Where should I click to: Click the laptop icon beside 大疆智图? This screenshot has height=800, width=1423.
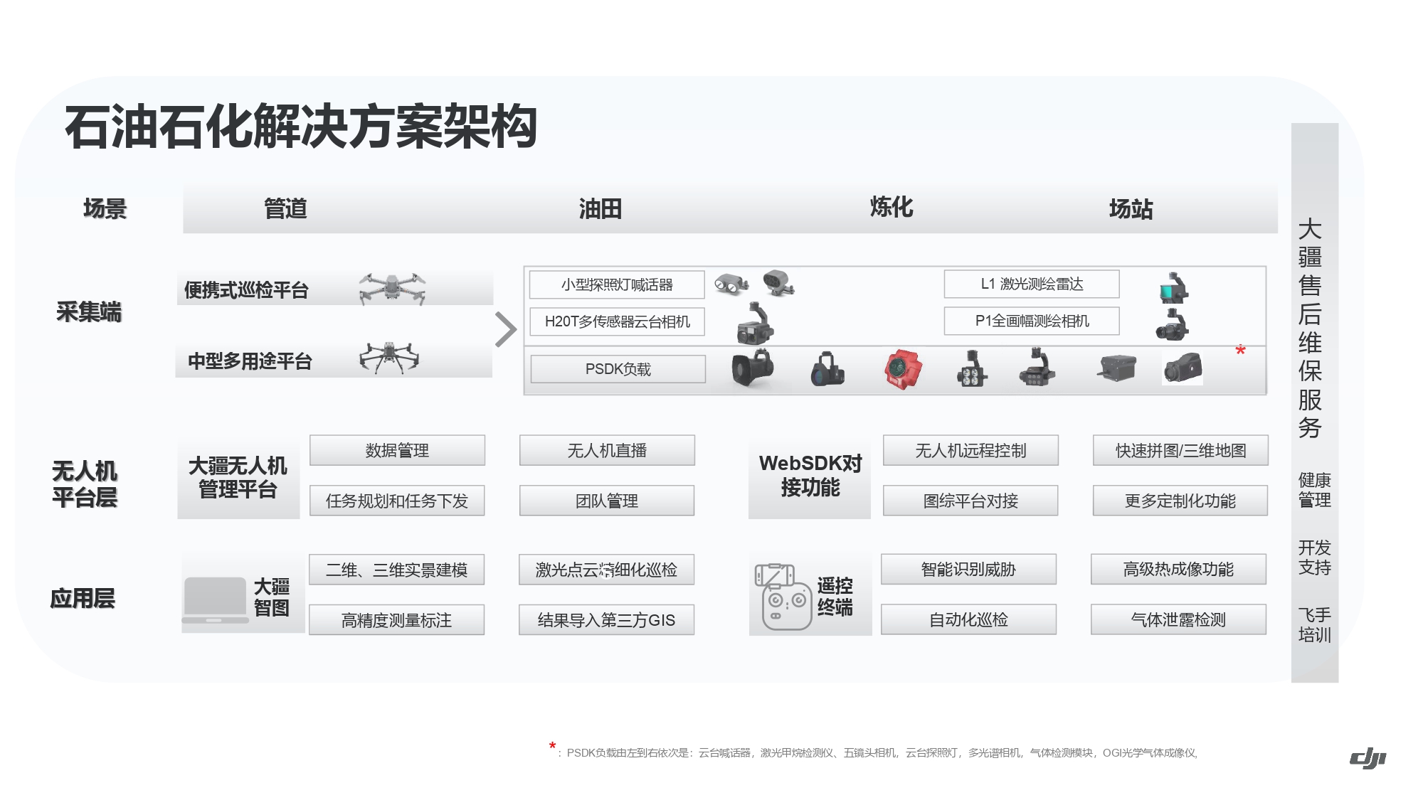pyautogui.click(x=216, y=600)
